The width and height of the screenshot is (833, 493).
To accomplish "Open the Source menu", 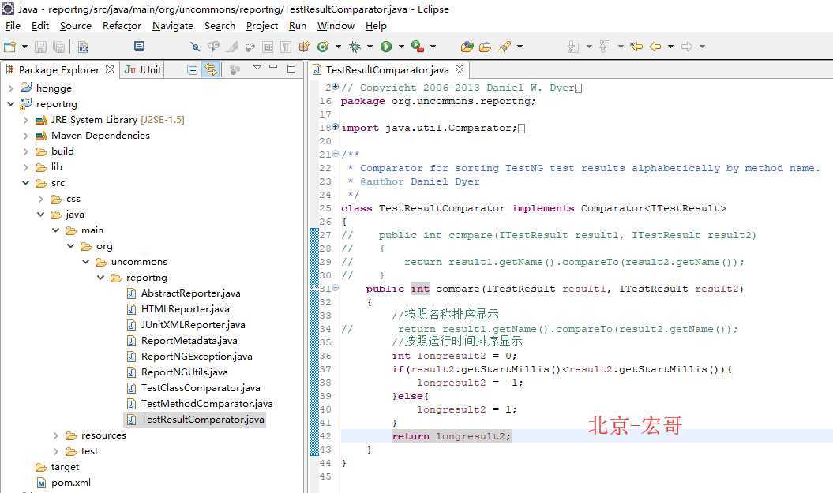I will [x=76, y=25].
